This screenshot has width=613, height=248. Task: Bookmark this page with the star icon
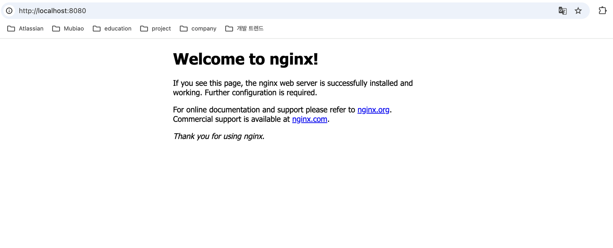click(578, 11)
